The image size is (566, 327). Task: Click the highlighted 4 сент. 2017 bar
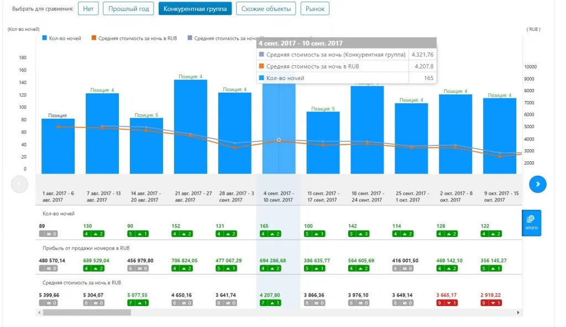tap(279, 129)
